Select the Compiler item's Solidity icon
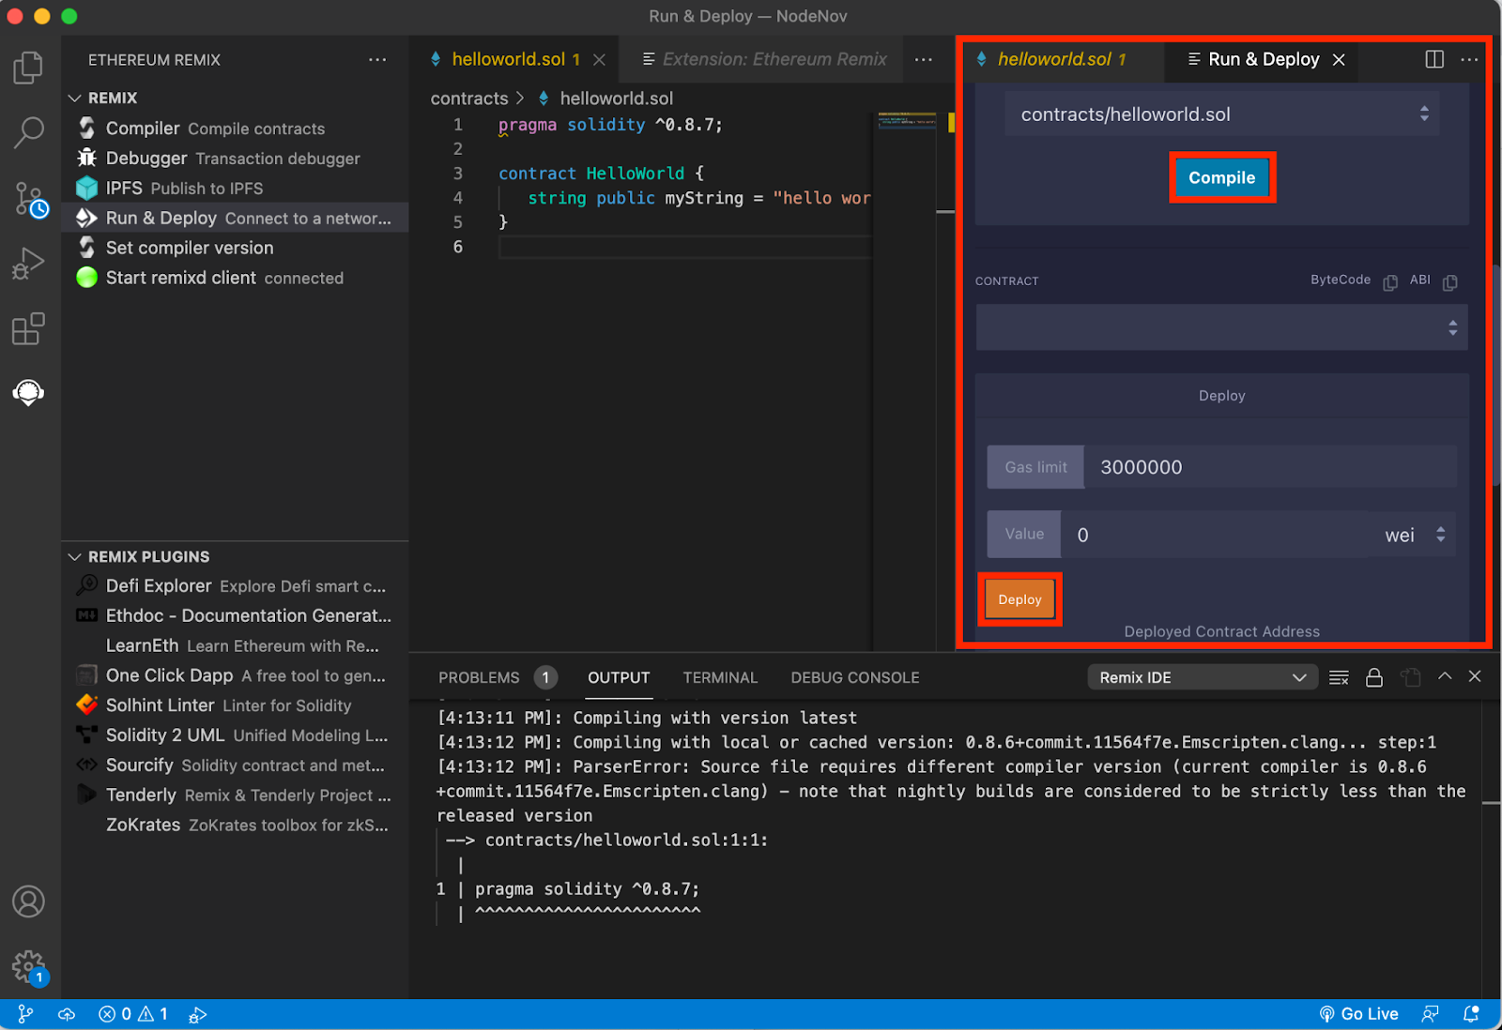Viewport: 1502px width, 1030px height. 86,128
